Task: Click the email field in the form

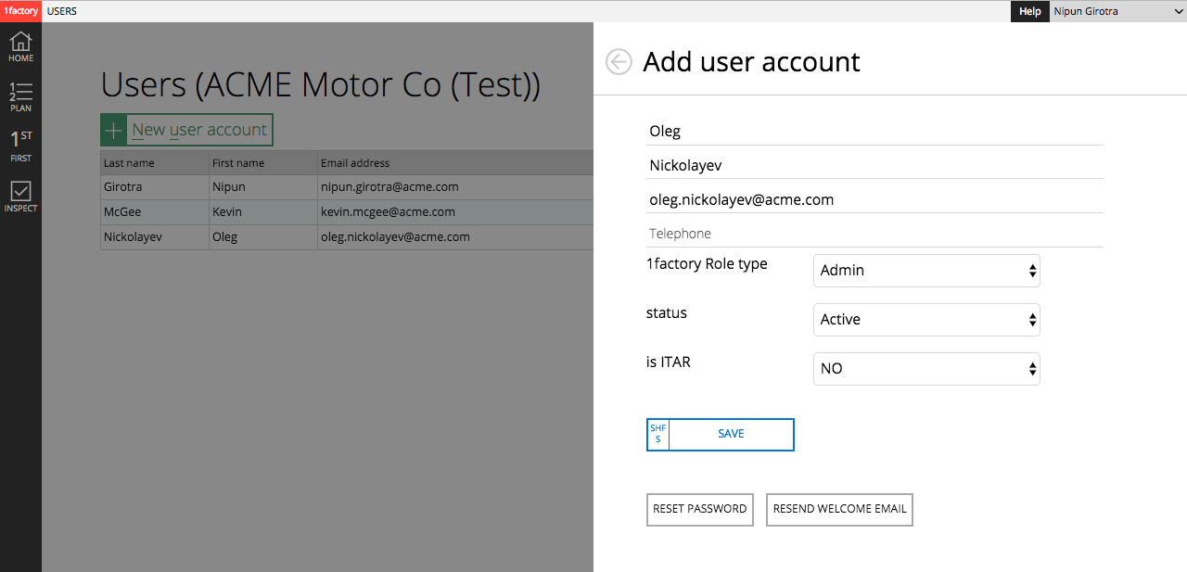Action: (874, 199)
